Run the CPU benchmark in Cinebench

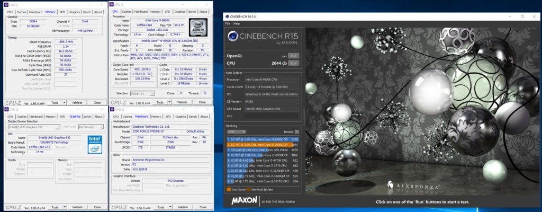coord(293,64)
